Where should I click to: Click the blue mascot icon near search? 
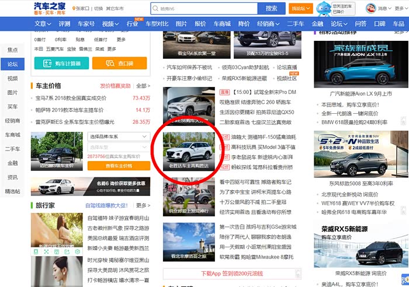tap(323, 8)
